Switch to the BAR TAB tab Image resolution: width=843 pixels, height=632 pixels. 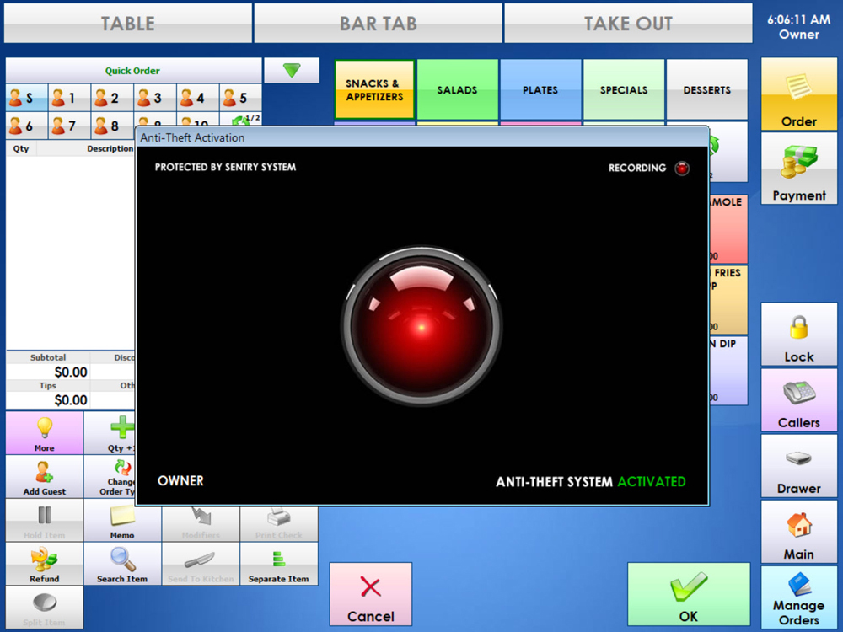coord(378,23)
